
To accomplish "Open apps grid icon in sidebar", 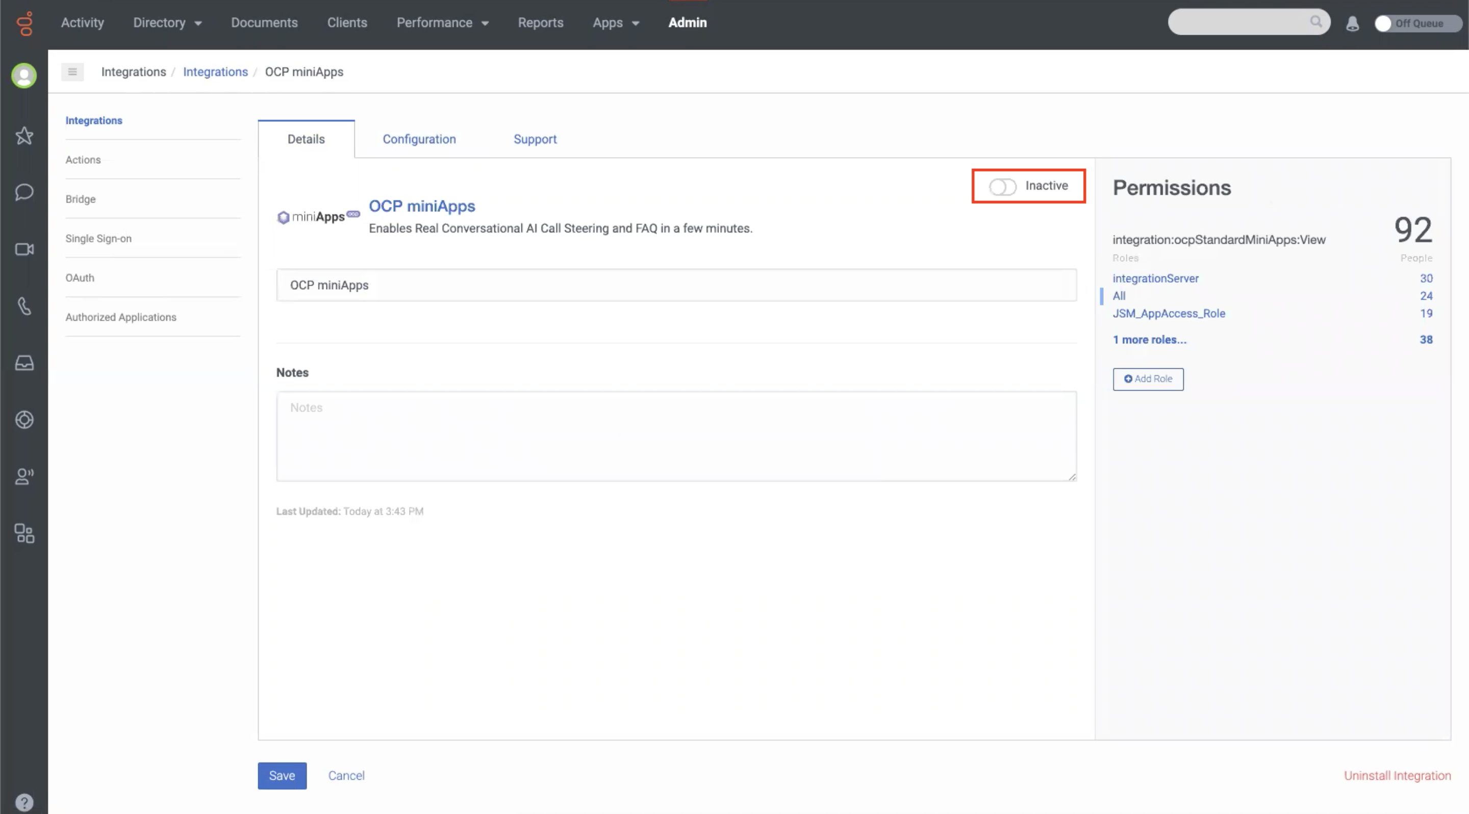I will tap(24, 533).
